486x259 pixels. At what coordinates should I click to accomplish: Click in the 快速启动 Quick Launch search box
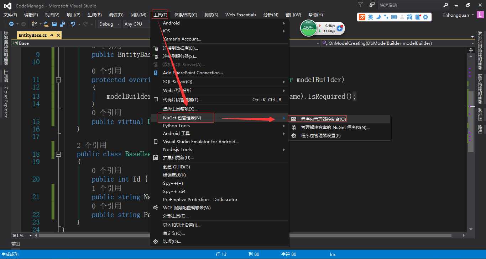410,5
